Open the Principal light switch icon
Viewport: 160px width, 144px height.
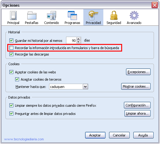[13, 16]
